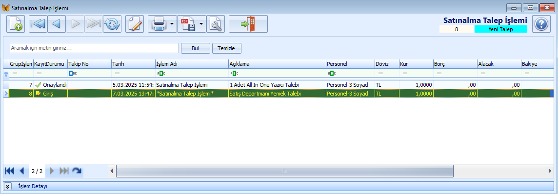Image resolution: width=558 pixels, height=194 pixels.
Task: Select the Onaylandı row with the printer request
Action: (279, 84)
